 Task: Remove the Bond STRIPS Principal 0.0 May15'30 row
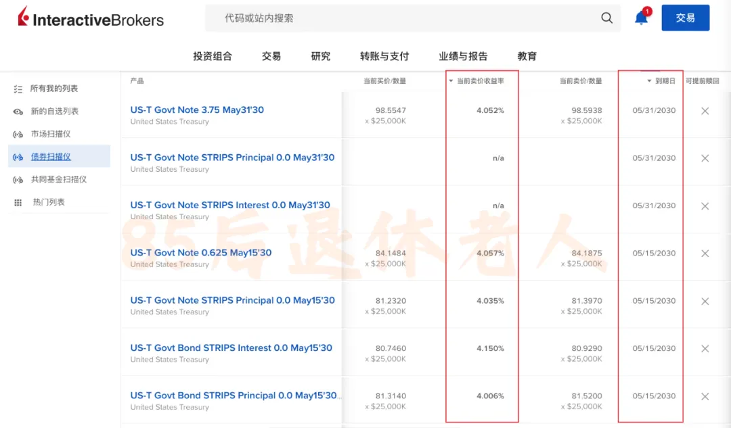pyautogui.click(x=705, y=396)
